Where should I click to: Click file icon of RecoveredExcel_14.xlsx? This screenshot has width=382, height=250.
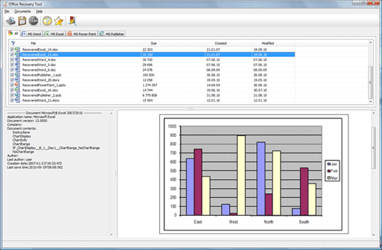(x=17, y=49)
